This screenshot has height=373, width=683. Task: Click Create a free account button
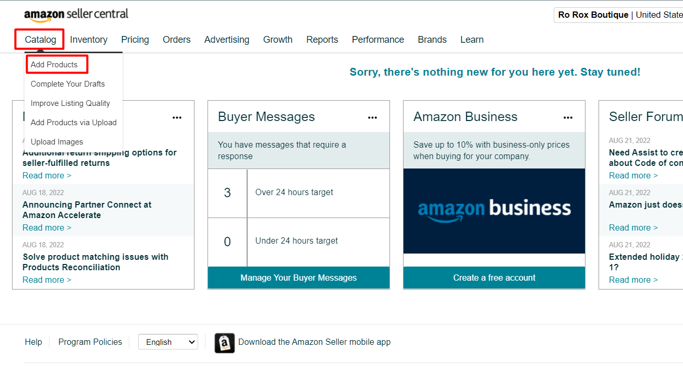[x=494, y=278]
